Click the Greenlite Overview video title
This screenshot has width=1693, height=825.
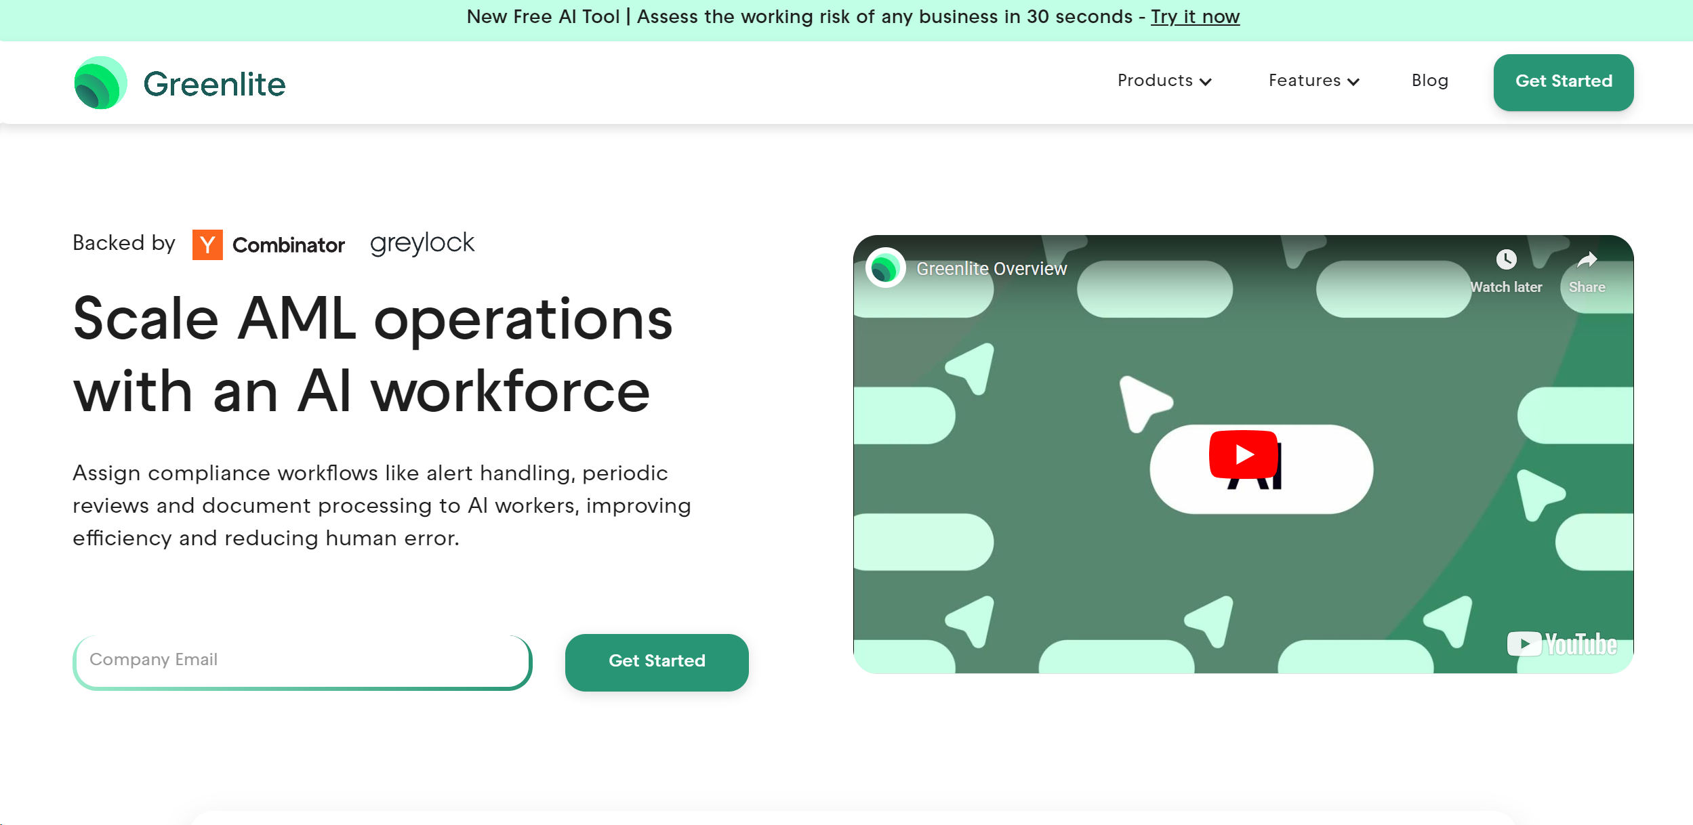coord(992,268)
